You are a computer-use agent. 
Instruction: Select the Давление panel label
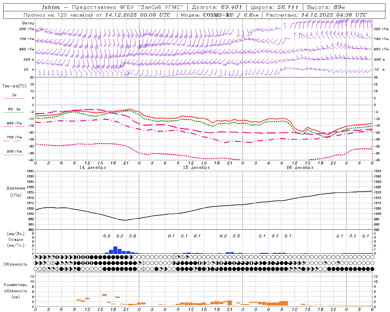(15, 188)
